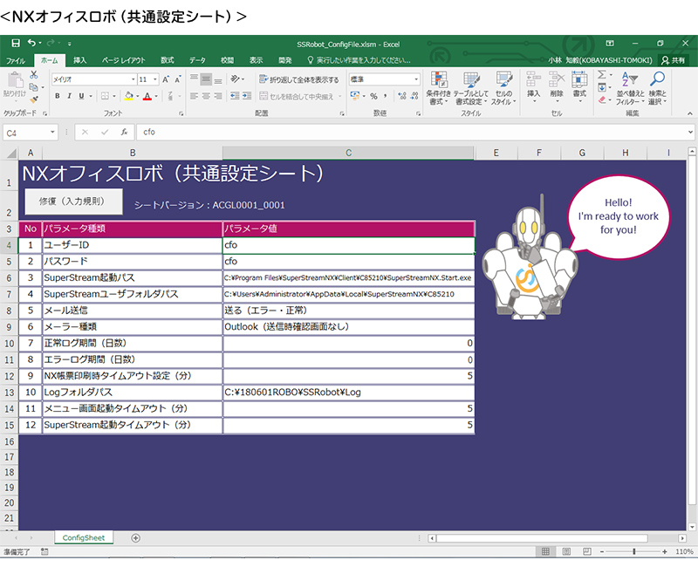Toggle italic formatting
The height and width of the screenshot is (567, 698).
[x=70, y=96]
